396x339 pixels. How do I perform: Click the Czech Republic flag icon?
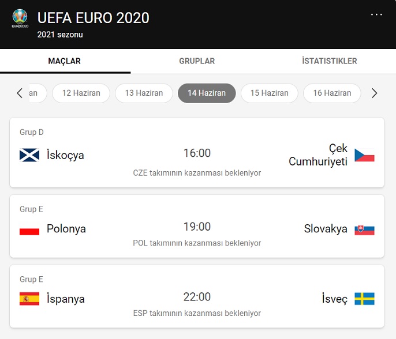click(x=364, y=155)
